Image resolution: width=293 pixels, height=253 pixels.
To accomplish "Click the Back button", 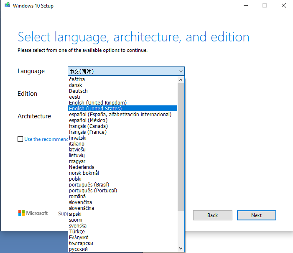I will pos(213,215).
